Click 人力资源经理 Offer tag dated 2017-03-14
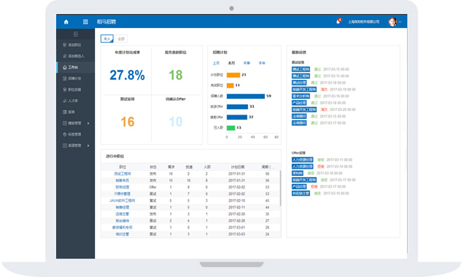The width and height of the screenshot is (464, 277). tap(302, 167)
